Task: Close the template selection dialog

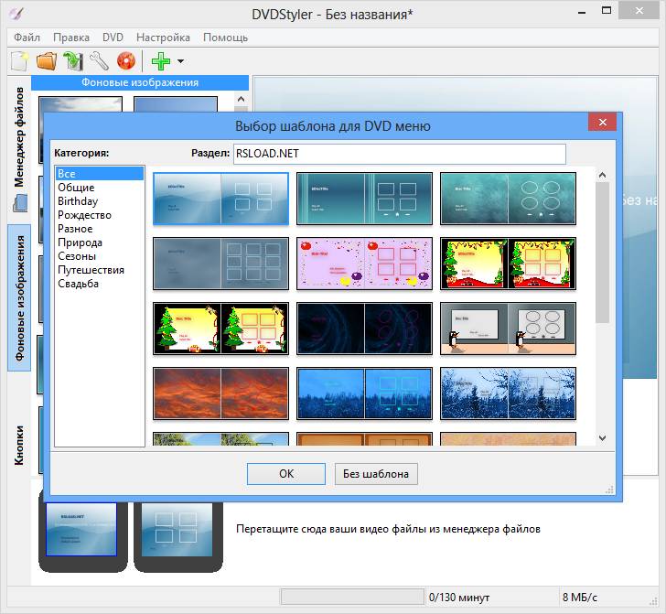Action: (602, 123)
